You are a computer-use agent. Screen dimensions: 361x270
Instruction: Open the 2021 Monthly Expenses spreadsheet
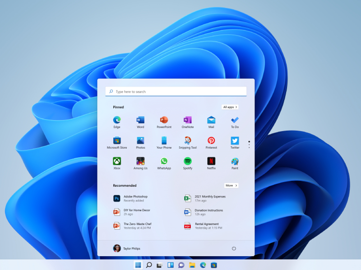tap(205, 198)
